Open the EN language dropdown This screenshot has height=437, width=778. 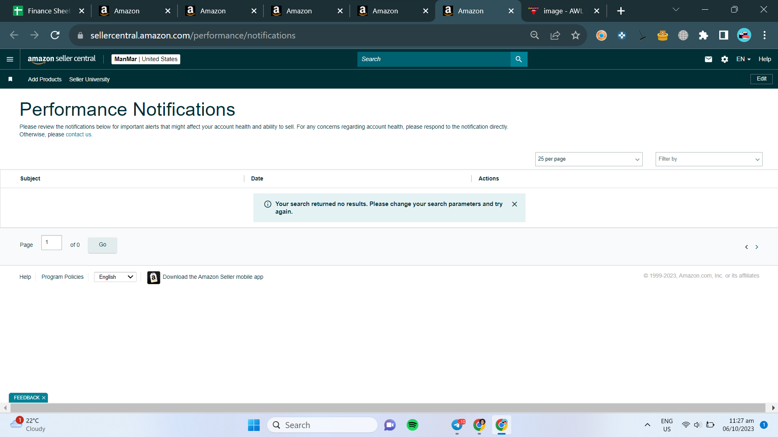(x=743, y=59)
